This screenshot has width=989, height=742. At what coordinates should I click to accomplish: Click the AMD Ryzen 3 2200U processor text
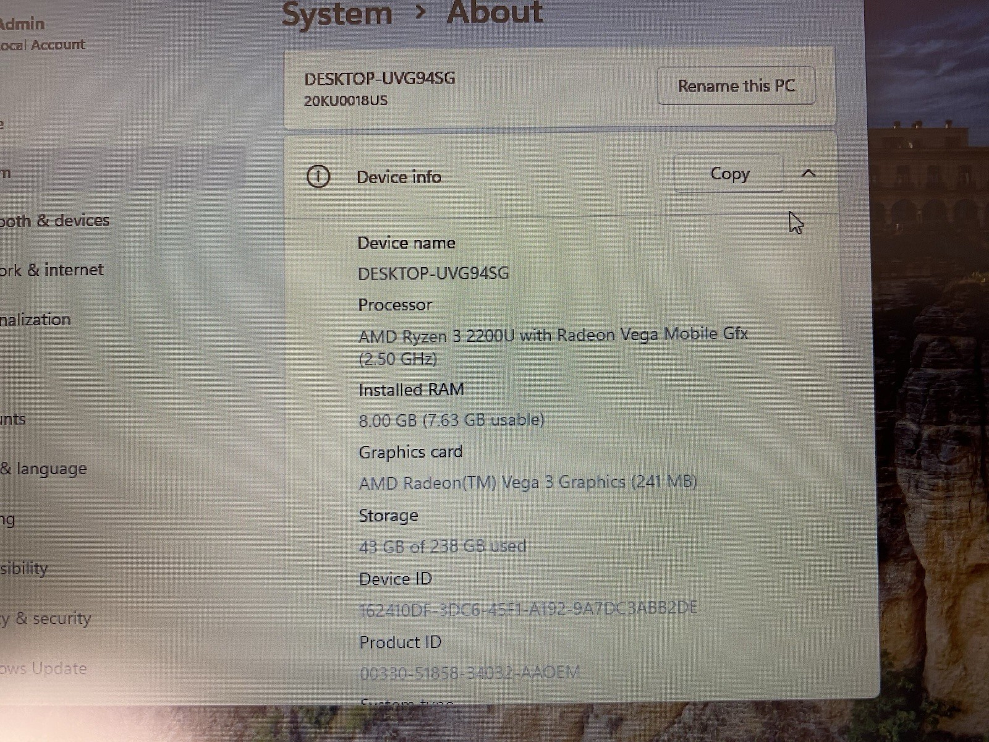click(553, 347)
